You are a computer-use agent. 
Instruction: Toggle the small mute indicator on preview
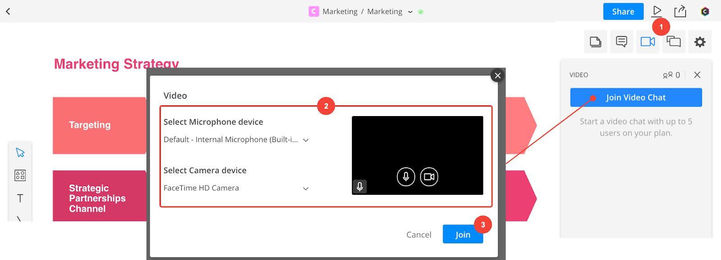(x=360, y=186)
